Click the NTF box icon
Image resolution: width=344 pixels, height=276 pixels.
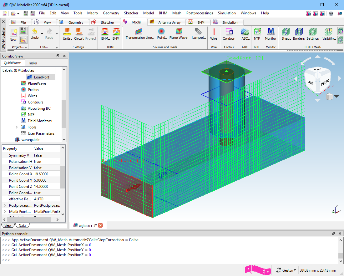(x=257, y=31)
